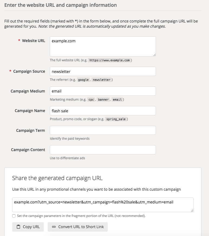
Task: Click the Campaign Medium label
Action: tap(28, 91)
